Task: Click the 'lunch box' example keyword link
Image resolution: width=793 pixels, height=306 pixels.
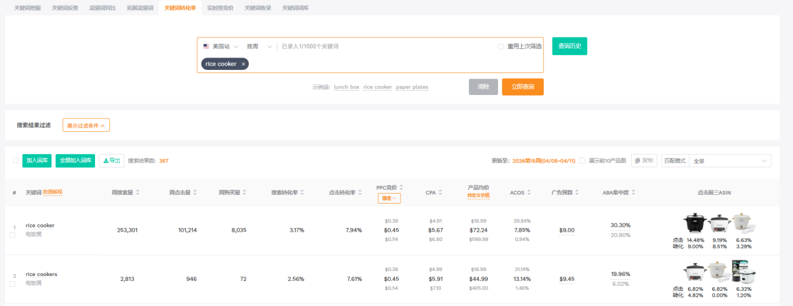Action: point(346,87)
